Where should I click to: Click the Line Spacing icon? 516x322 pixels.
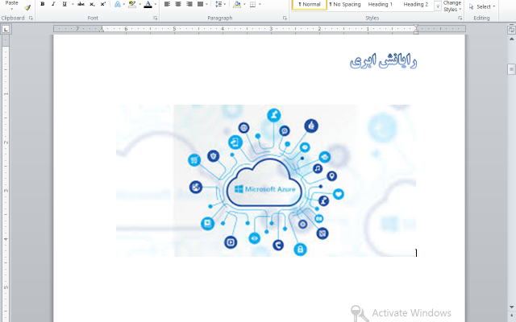tap(218, 4)
